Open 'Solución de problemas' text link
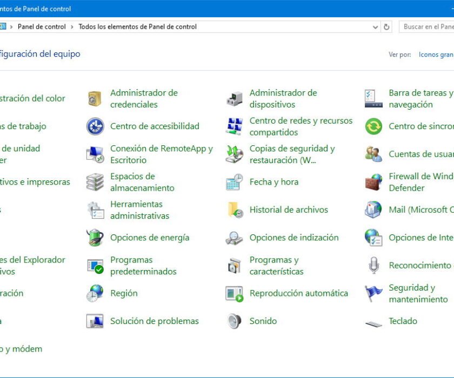The image size is (454, 378). pos(155,321)
